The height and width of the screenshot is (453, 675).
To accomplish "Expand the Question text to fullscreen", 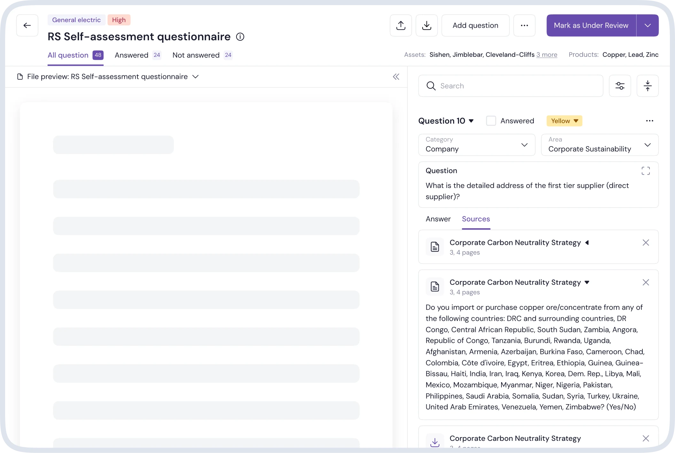I will (x=646, y=171).
